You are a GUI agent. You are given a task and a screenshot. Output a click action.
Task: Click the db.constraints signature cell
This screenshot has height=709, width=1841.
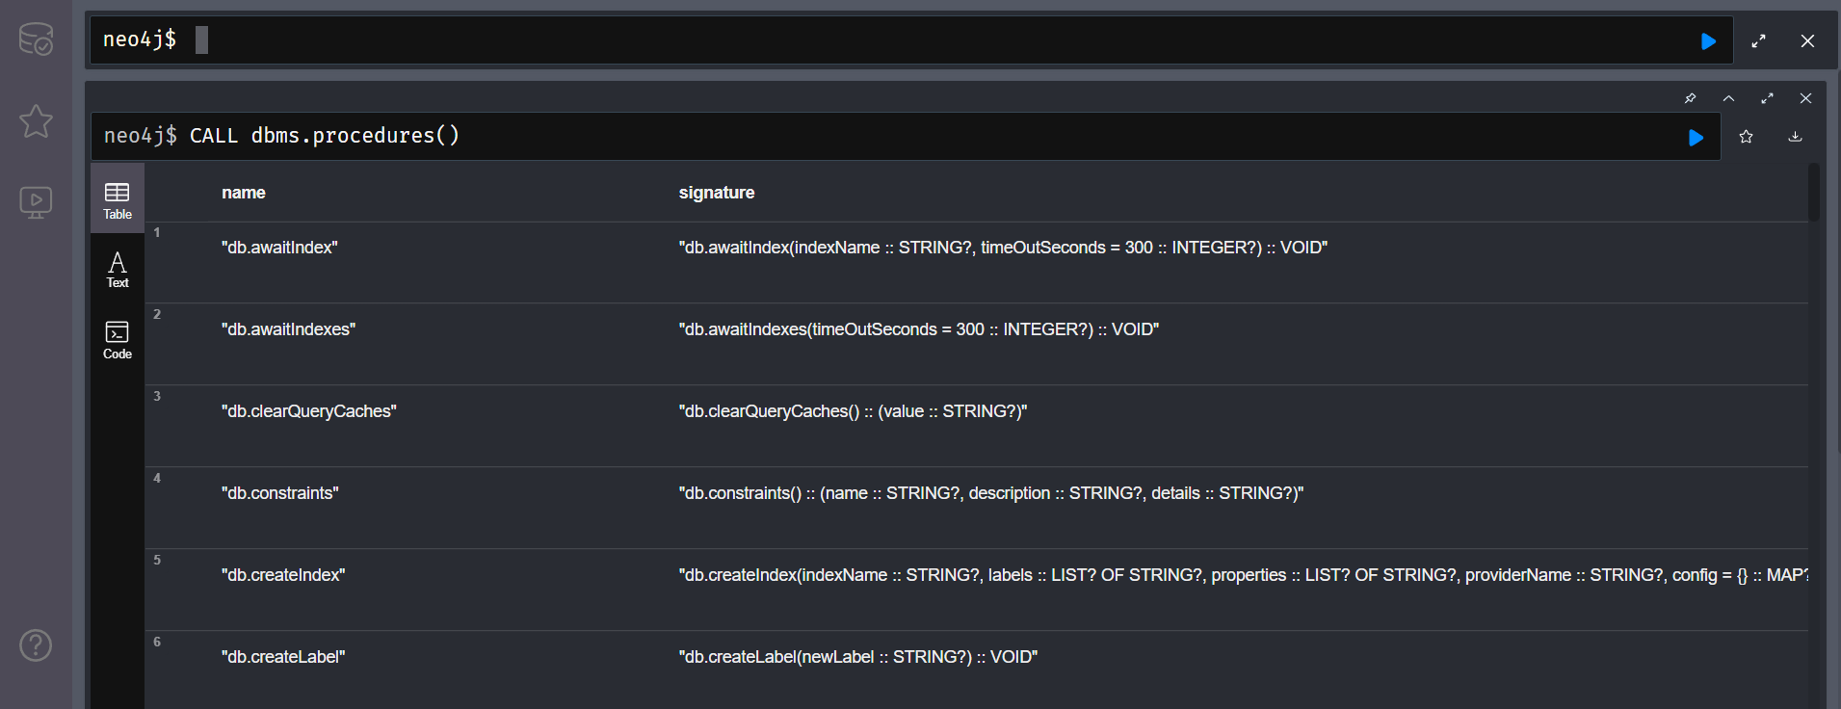[991, 493]
